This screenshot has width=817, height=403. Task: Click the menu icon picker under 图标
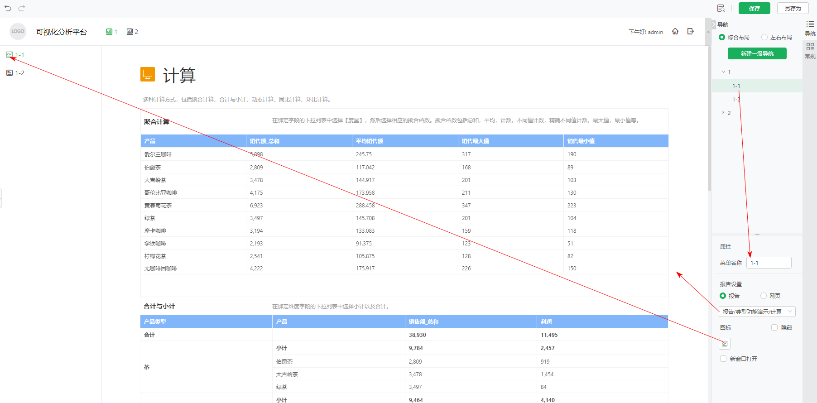[725, 344]
